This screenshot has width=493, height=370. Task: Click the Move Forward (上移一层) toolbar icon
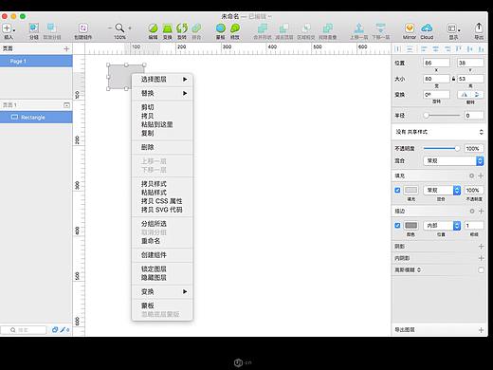point(358,28)
